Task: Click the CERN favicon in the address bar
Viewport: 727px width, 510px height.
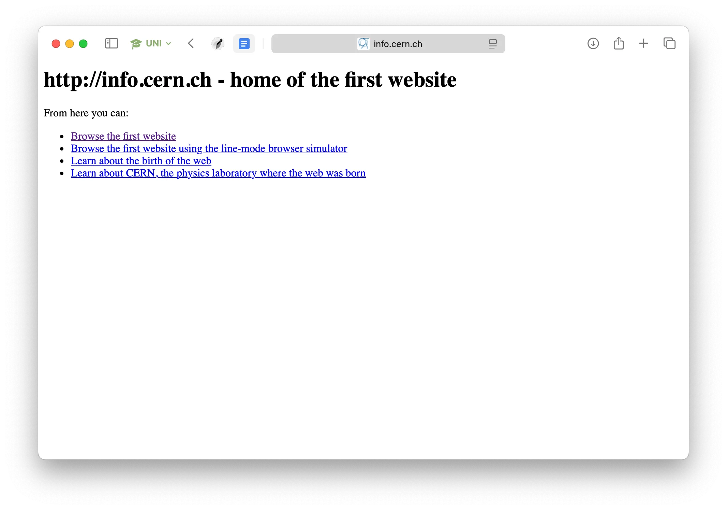Action: [363, 43]
